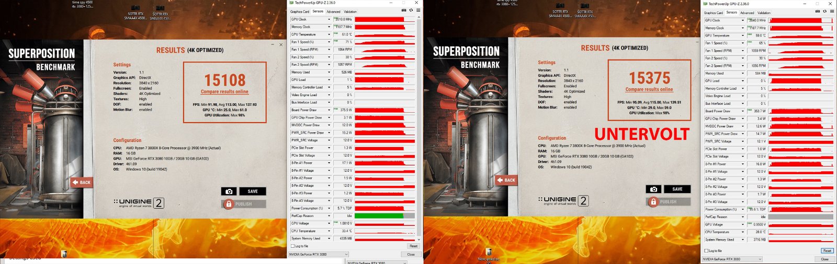Click the lock icon on PUBLISH in 15108 results
The width and height of the screenshot is (837, 264).
[x=228, y=204]
